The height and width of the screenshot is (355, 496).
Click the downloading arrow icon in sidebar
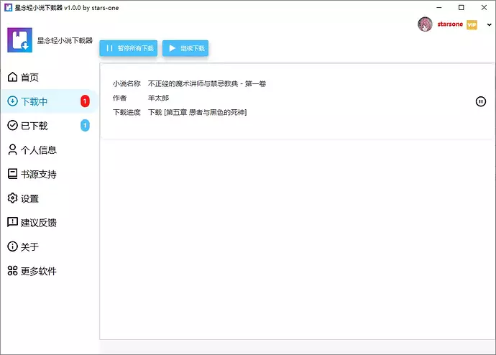coord(12,101)
